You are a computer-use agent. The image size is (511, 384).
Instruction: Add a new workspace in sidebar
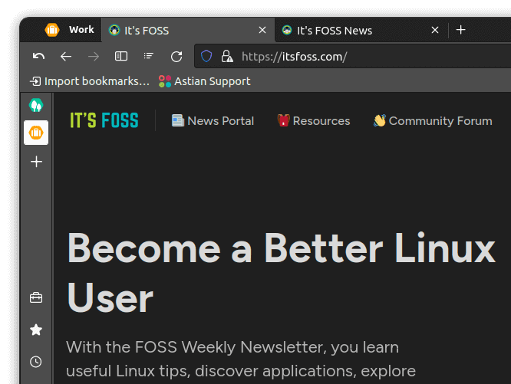[x=36, y=162]
